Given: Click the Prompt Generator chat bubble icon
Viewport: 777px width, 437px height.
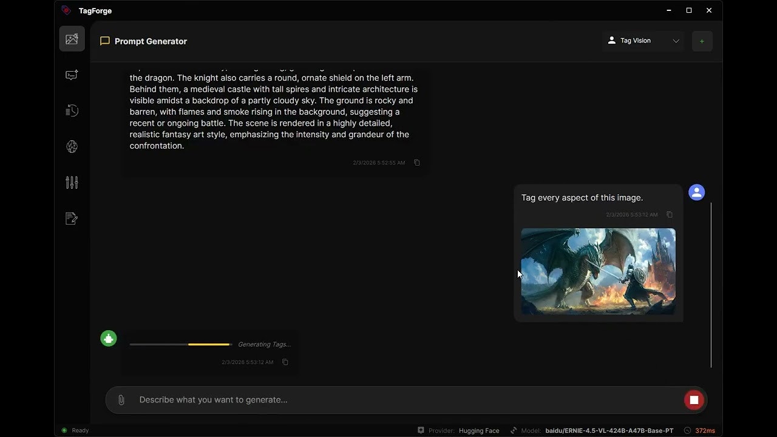Looking at the screenshot, I should click(x=105, y=41).
